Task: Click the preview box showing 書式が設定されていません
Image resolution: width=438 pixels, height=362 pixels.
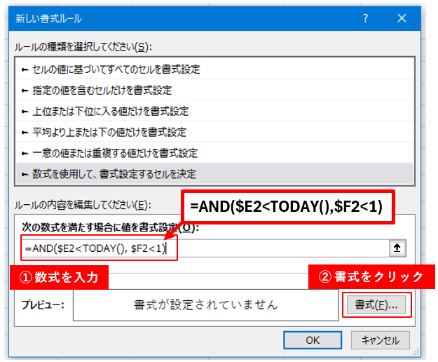Action: (206, 305)
